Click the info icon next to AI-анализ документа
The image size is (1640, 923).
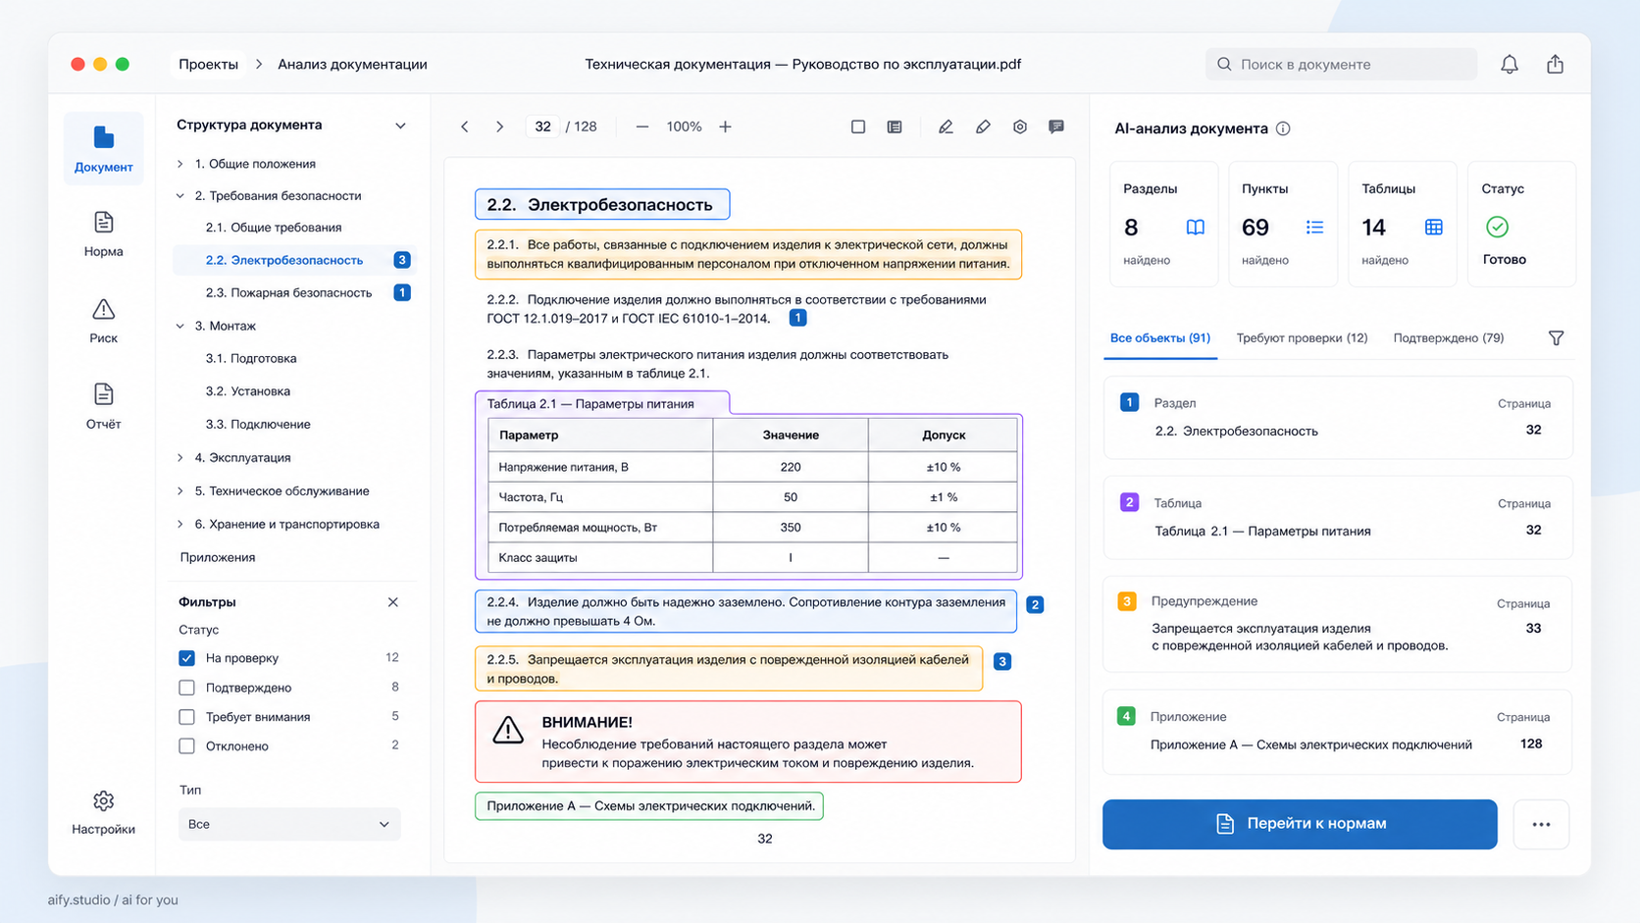[1283, 128]
